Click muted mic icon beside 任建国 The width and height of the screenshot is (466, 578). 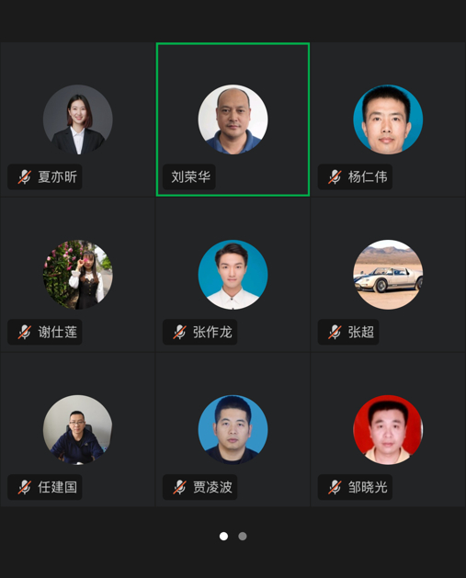(x=25, y=487)
